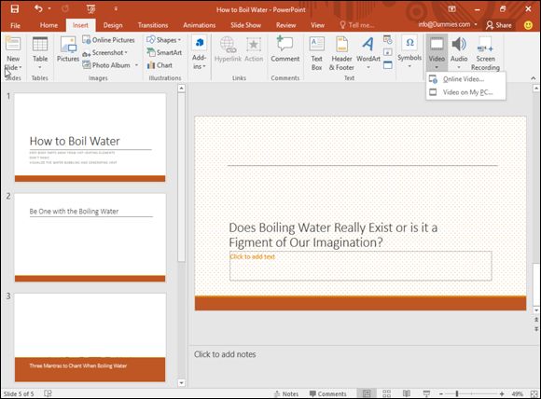Open the Pictures insert tool
The height and width of the screenshot is (399, 541).
pos(68,49)
